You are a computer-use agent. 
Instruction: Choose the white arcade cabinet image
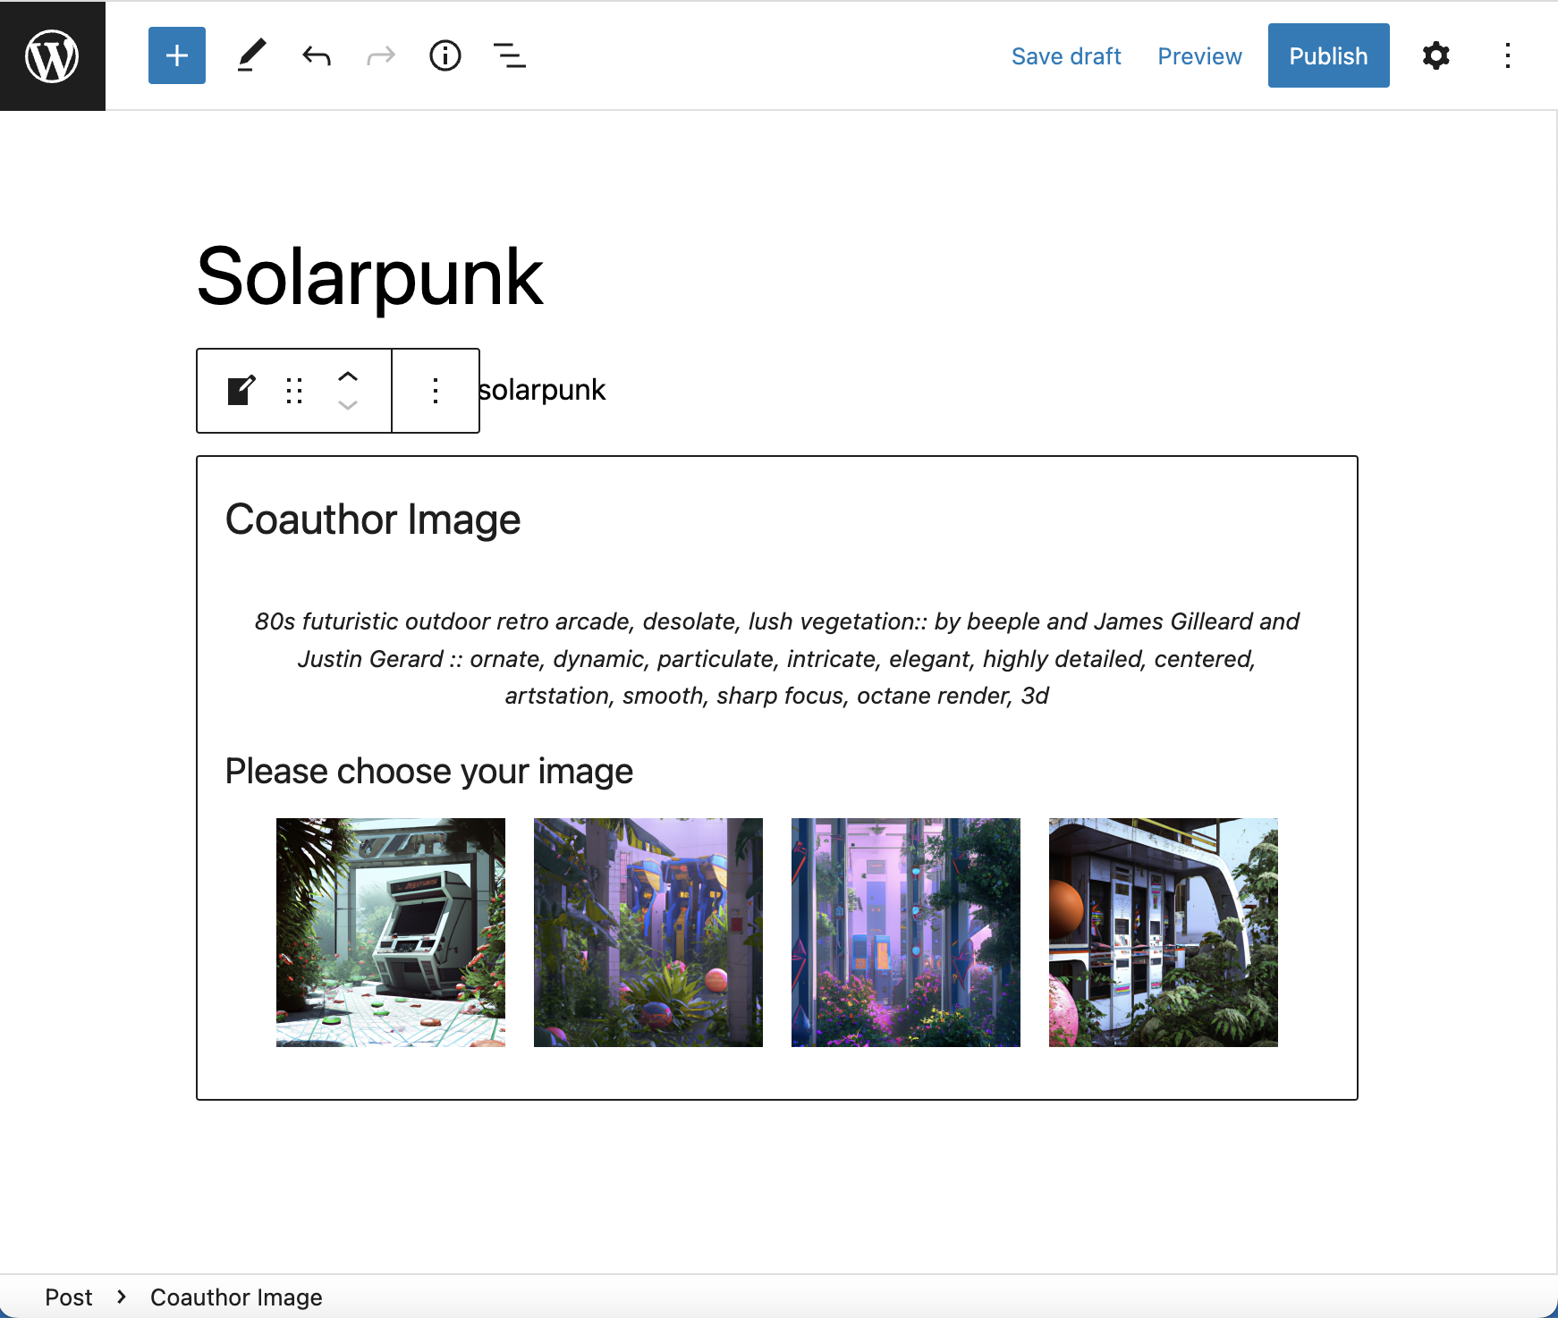(x=391, y=933)
